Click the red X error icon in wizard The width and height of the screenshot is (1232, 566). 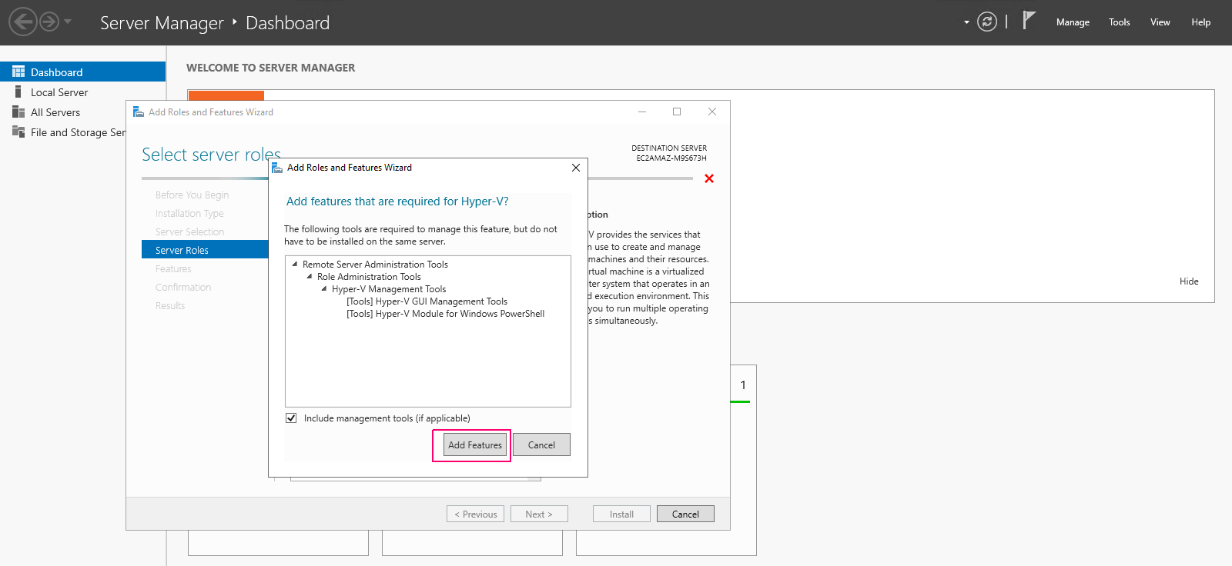[709, 178]
